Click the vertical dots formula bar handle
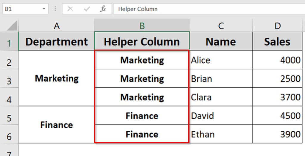This screenshot has height=156, width=305. (55, 9)
